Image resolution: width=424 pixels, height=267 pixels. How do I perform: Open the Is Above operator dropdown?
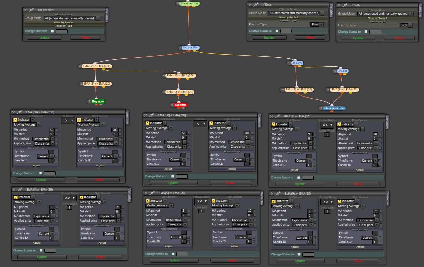point(68,120)
